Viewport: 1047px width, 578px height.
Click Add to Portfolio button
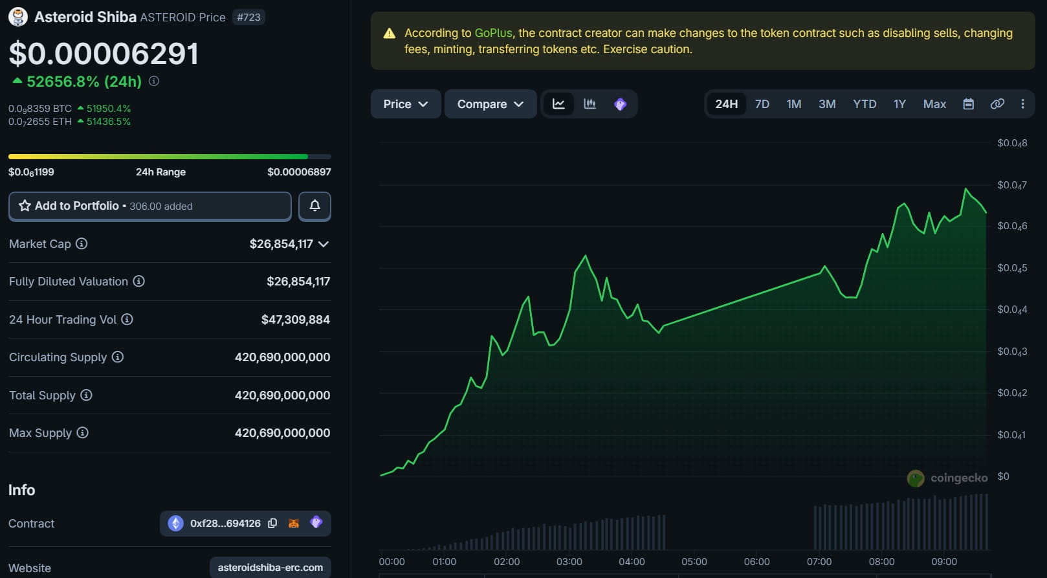click(149, 206)
